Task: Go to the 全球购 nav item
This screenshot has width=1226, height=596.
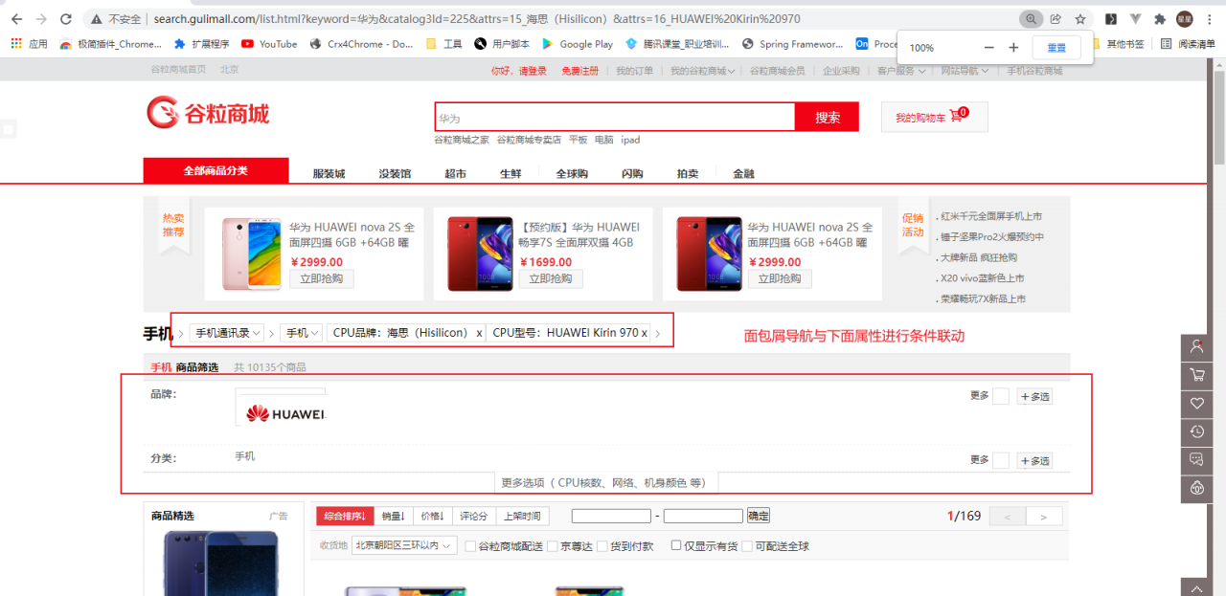Action: pos(572,174)
